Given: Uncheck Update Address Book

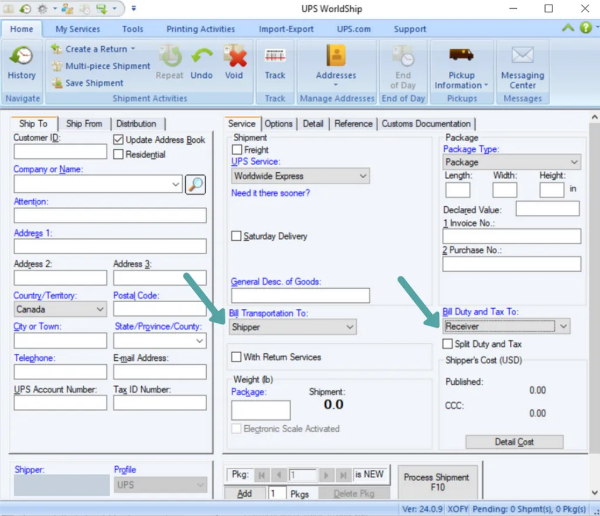Looking at the screenshot, I should (x=118, y=139).
